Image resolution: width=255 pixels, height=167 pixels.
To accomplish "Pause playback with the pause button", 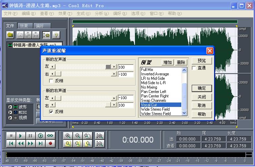I will pos(30,136).
